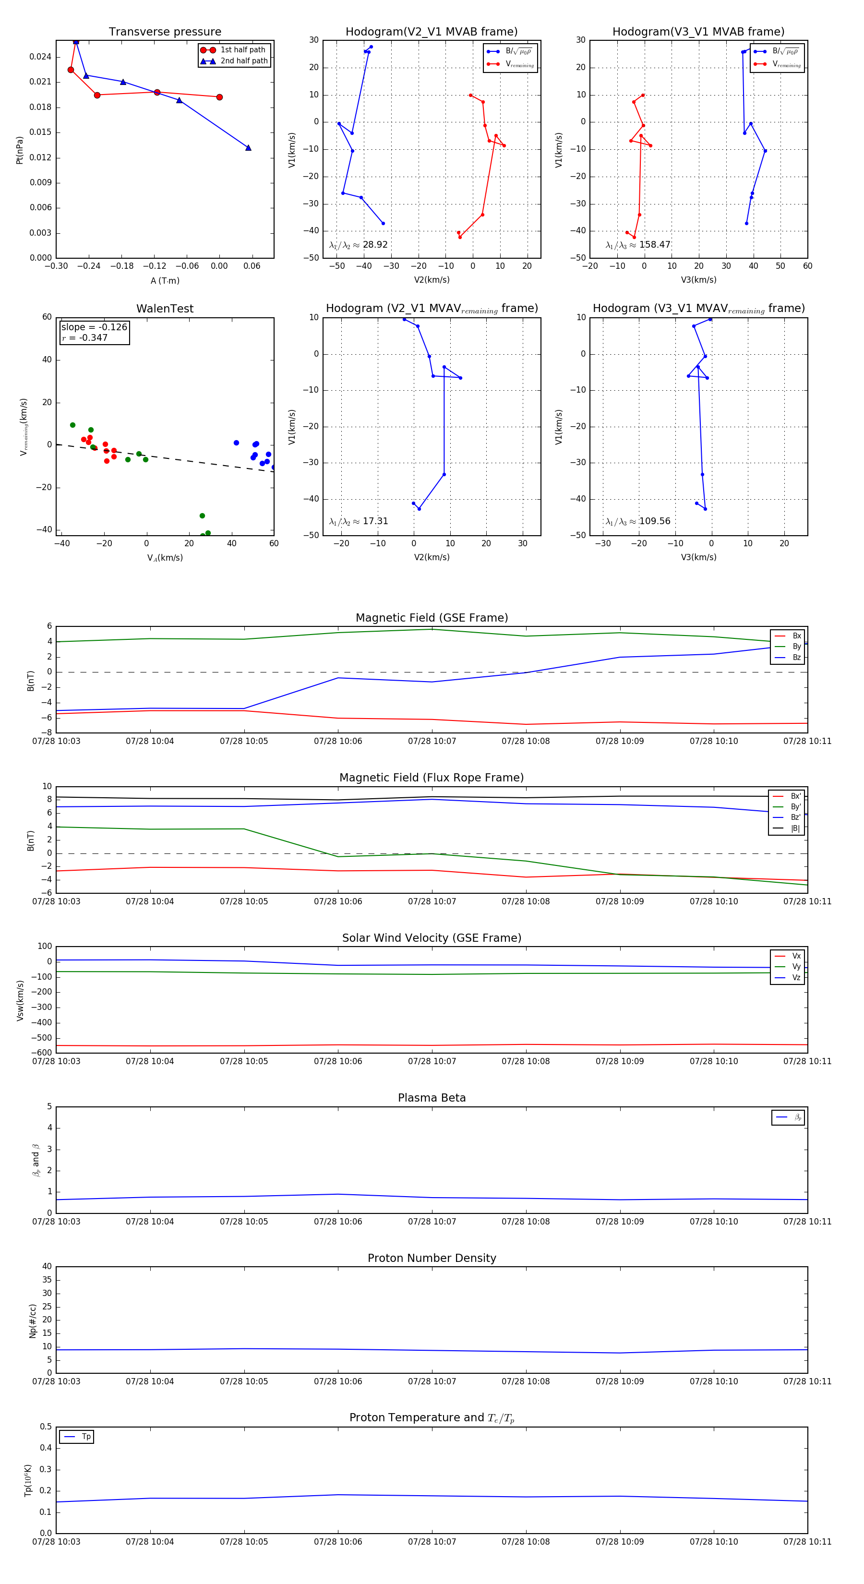Click the 'V3(km/s)' label under V3_V1 MVAB hodogram
Screen dimensions: 864x1584
698,280
